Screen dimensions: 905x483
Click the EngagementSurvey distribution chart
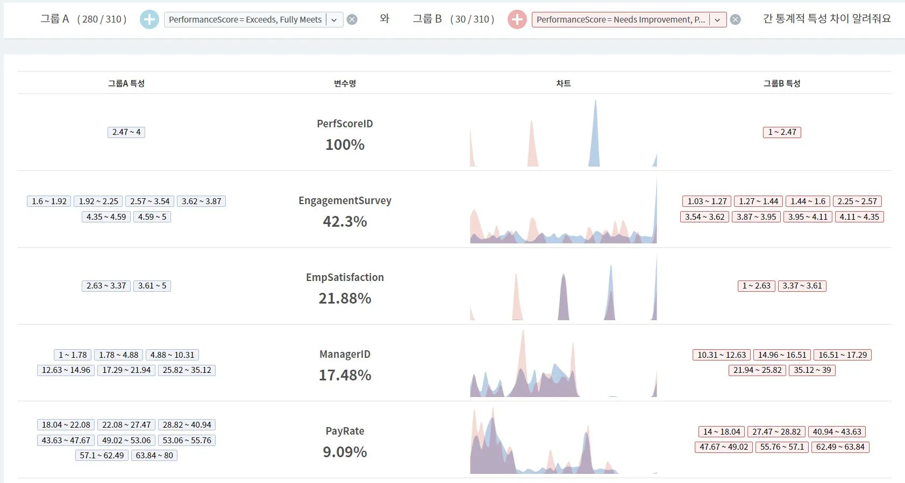tap(563, 210)
